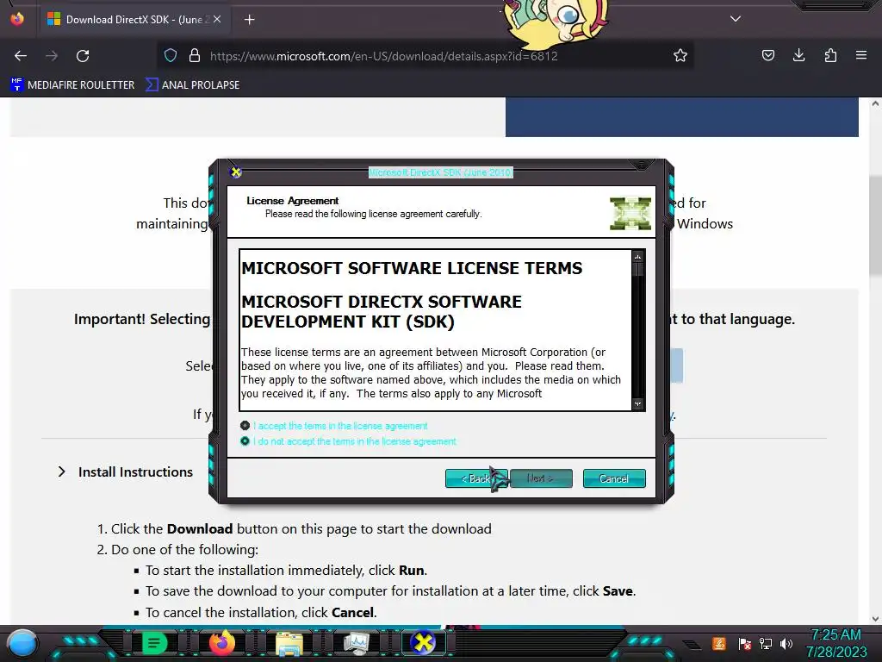The height and width of the screenshot is (662, 882).
Task: Click the DirectX installer title bar icon
Action: 236,172
